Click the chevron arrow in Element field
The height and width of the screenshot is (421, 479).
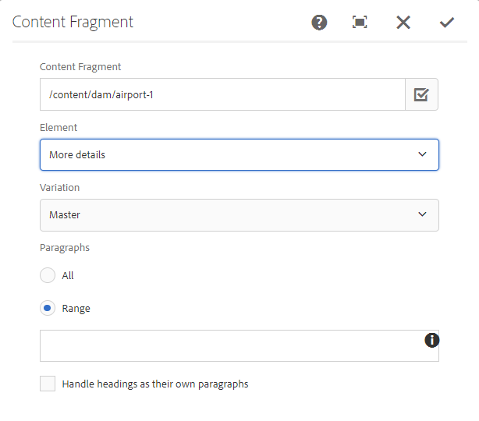click(422, 154)
